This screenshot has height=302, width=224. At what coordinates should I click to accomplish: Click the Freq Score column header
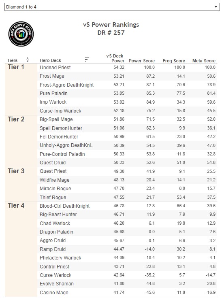(174, 61)
